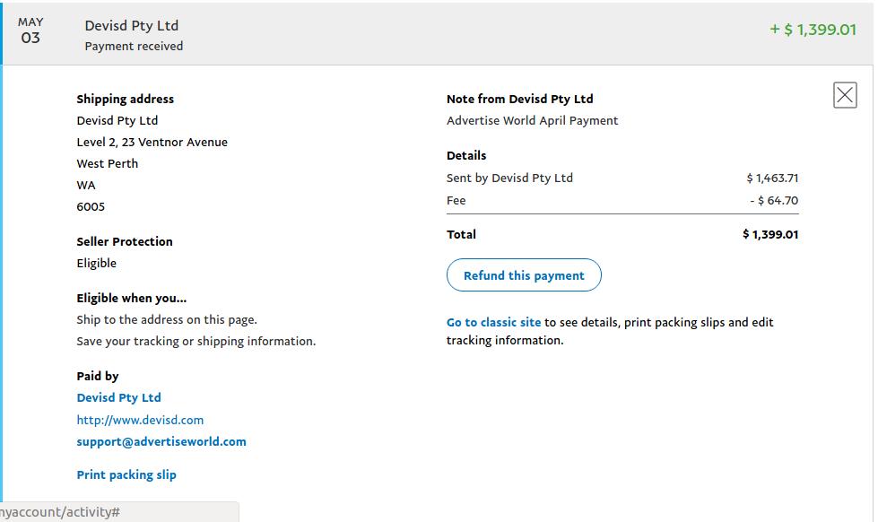Click Print packing slip link
The height and width of the screenshot is (522, 878).
(126, 475)
